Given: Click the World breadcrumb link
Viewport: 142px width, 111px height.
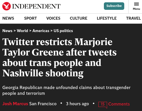Looking at the screenshot, I should 22,31.
